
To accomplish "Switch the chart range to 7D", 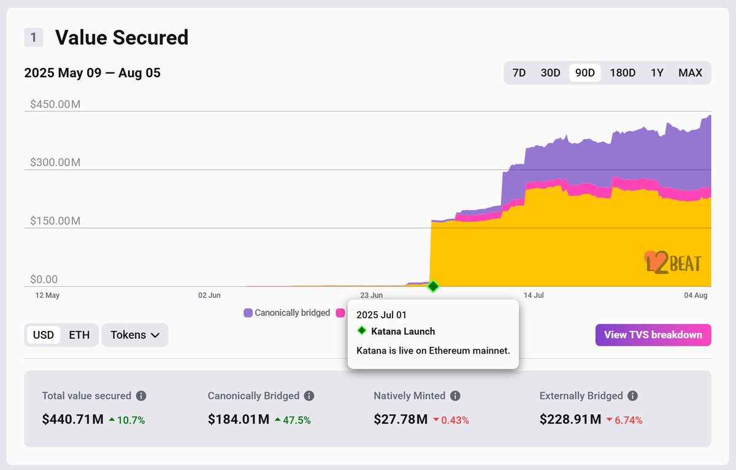I will click(518, 72).
